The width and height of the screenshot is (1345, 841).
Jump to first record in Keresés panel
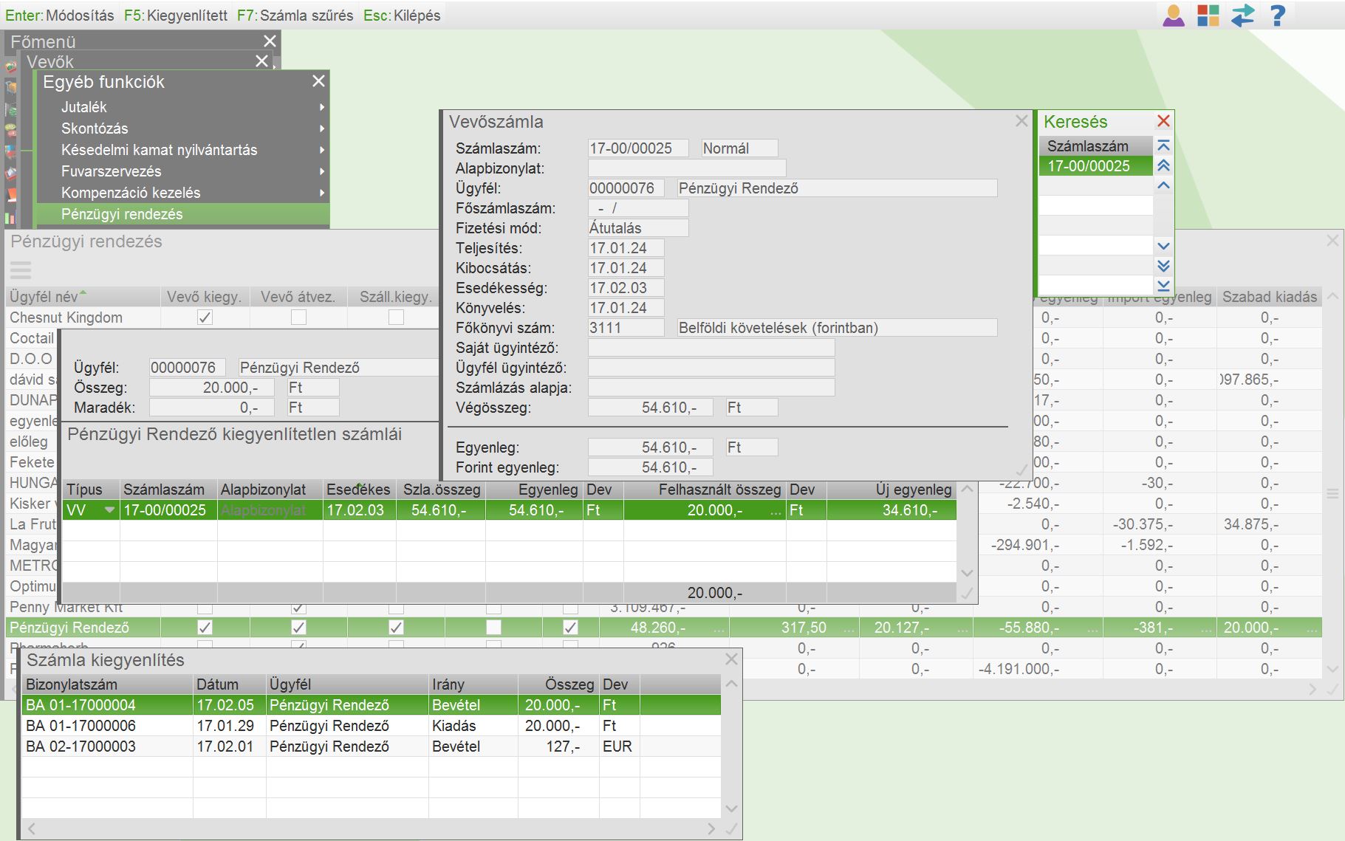point(1163,146)
